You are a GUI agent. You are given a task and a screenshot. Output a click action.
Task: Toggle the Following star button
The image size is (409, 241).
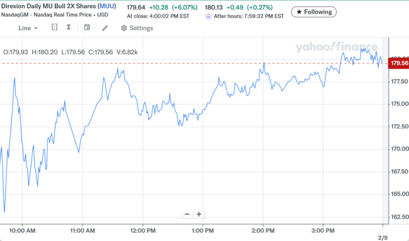pos(314,12)
